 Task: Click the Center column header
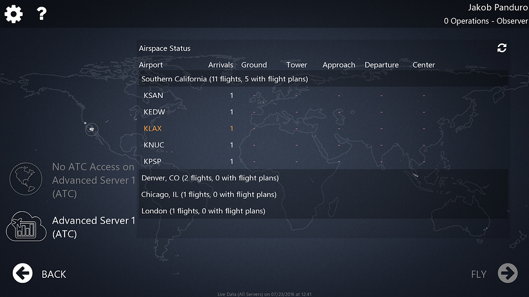click(423, 64)
